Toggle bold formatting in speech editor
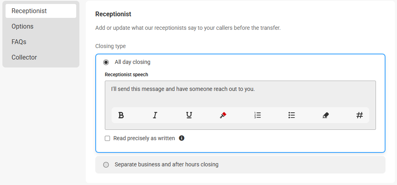 point(121,116)
